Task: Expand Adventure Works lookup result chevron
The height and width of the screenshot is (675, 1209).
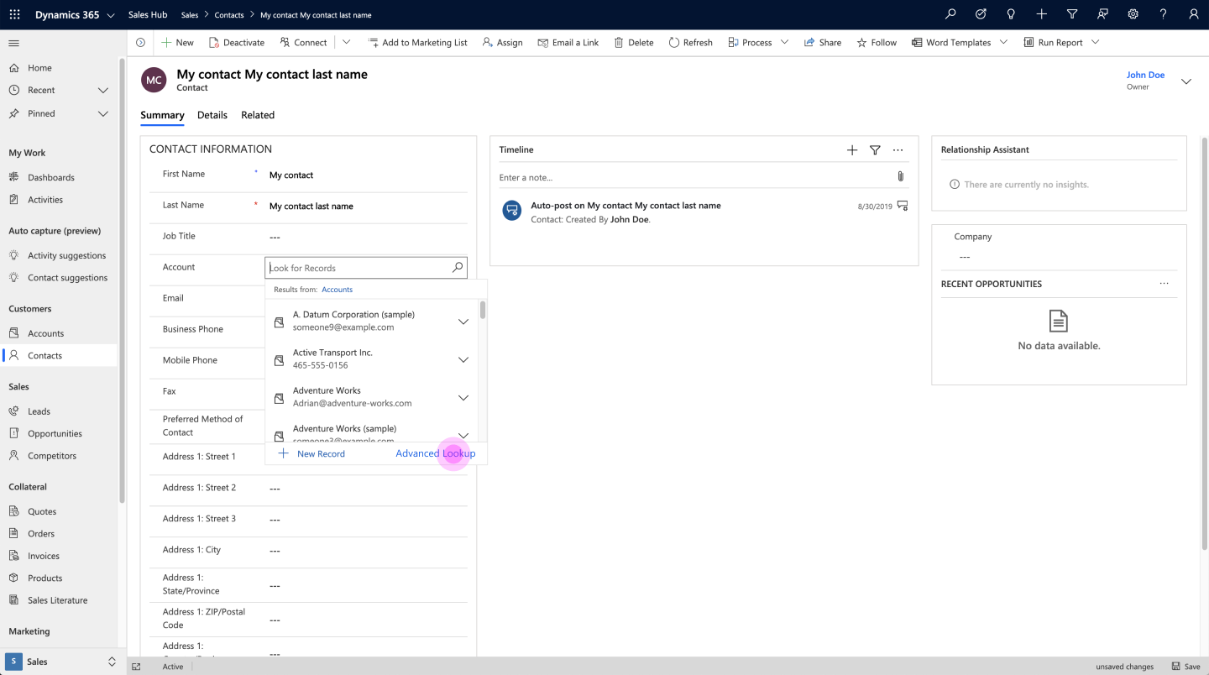Action: pyautogui.click(x=463, y=397)
